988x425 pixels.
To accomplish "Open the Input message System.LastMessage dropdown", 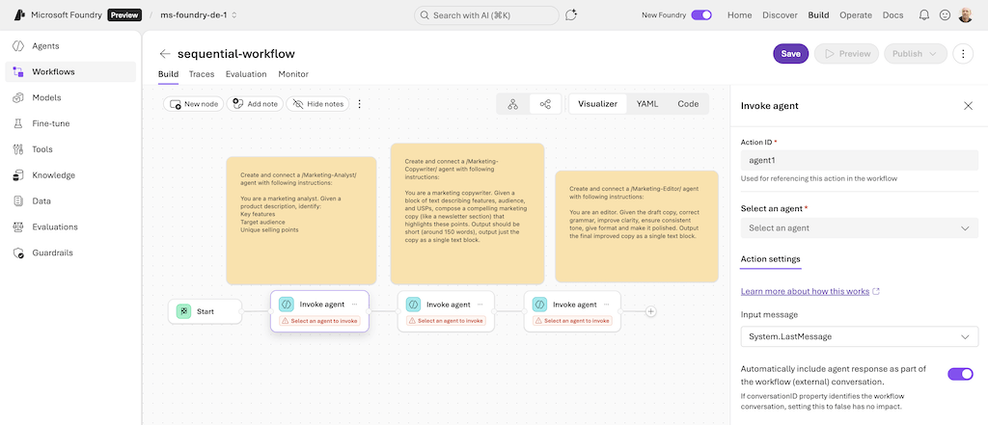I will (x=859, y=336).
